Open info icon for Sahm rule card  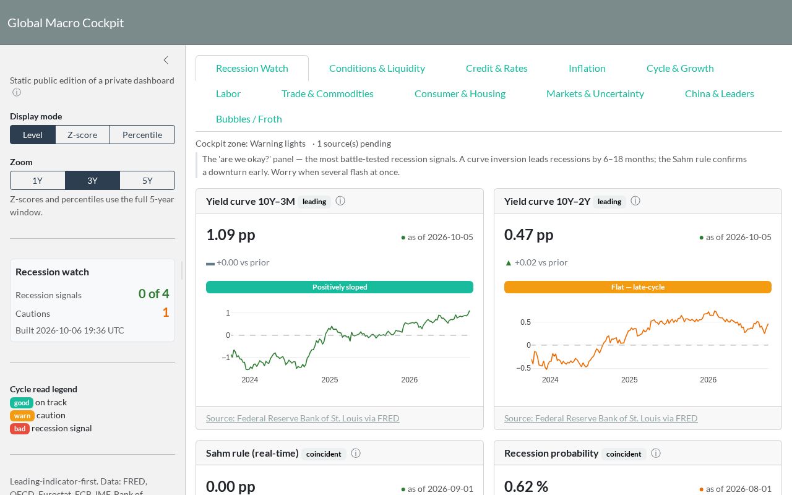tap(356, 454)
